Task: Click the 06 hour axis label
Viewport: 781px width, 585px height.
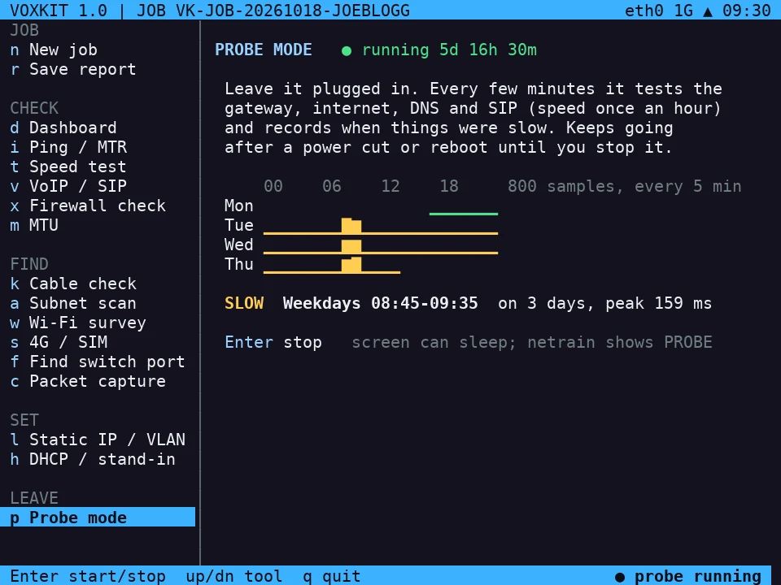Action: click(x=332, y=186)
